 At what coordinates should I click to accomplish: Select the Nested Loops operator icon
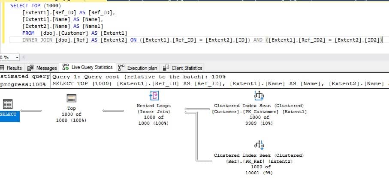click(x=154, y=95)
